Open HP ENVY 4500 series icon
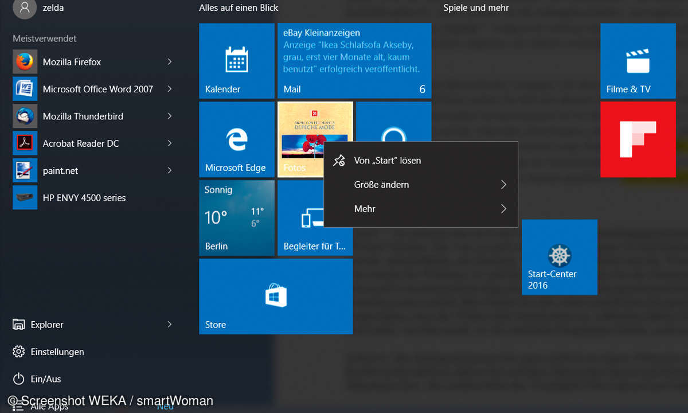The image size is (688, 413). [25, 198]
